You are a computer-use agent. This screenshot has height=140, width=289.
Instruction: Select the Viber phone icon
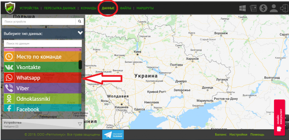pyautogui.click(x=9, y=88)
